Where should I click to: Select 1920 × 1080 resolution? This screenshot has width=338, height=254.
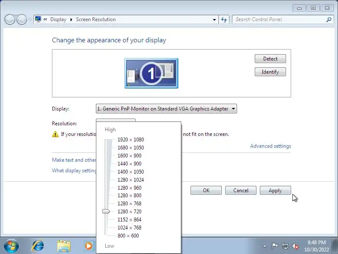pos(131,140)
